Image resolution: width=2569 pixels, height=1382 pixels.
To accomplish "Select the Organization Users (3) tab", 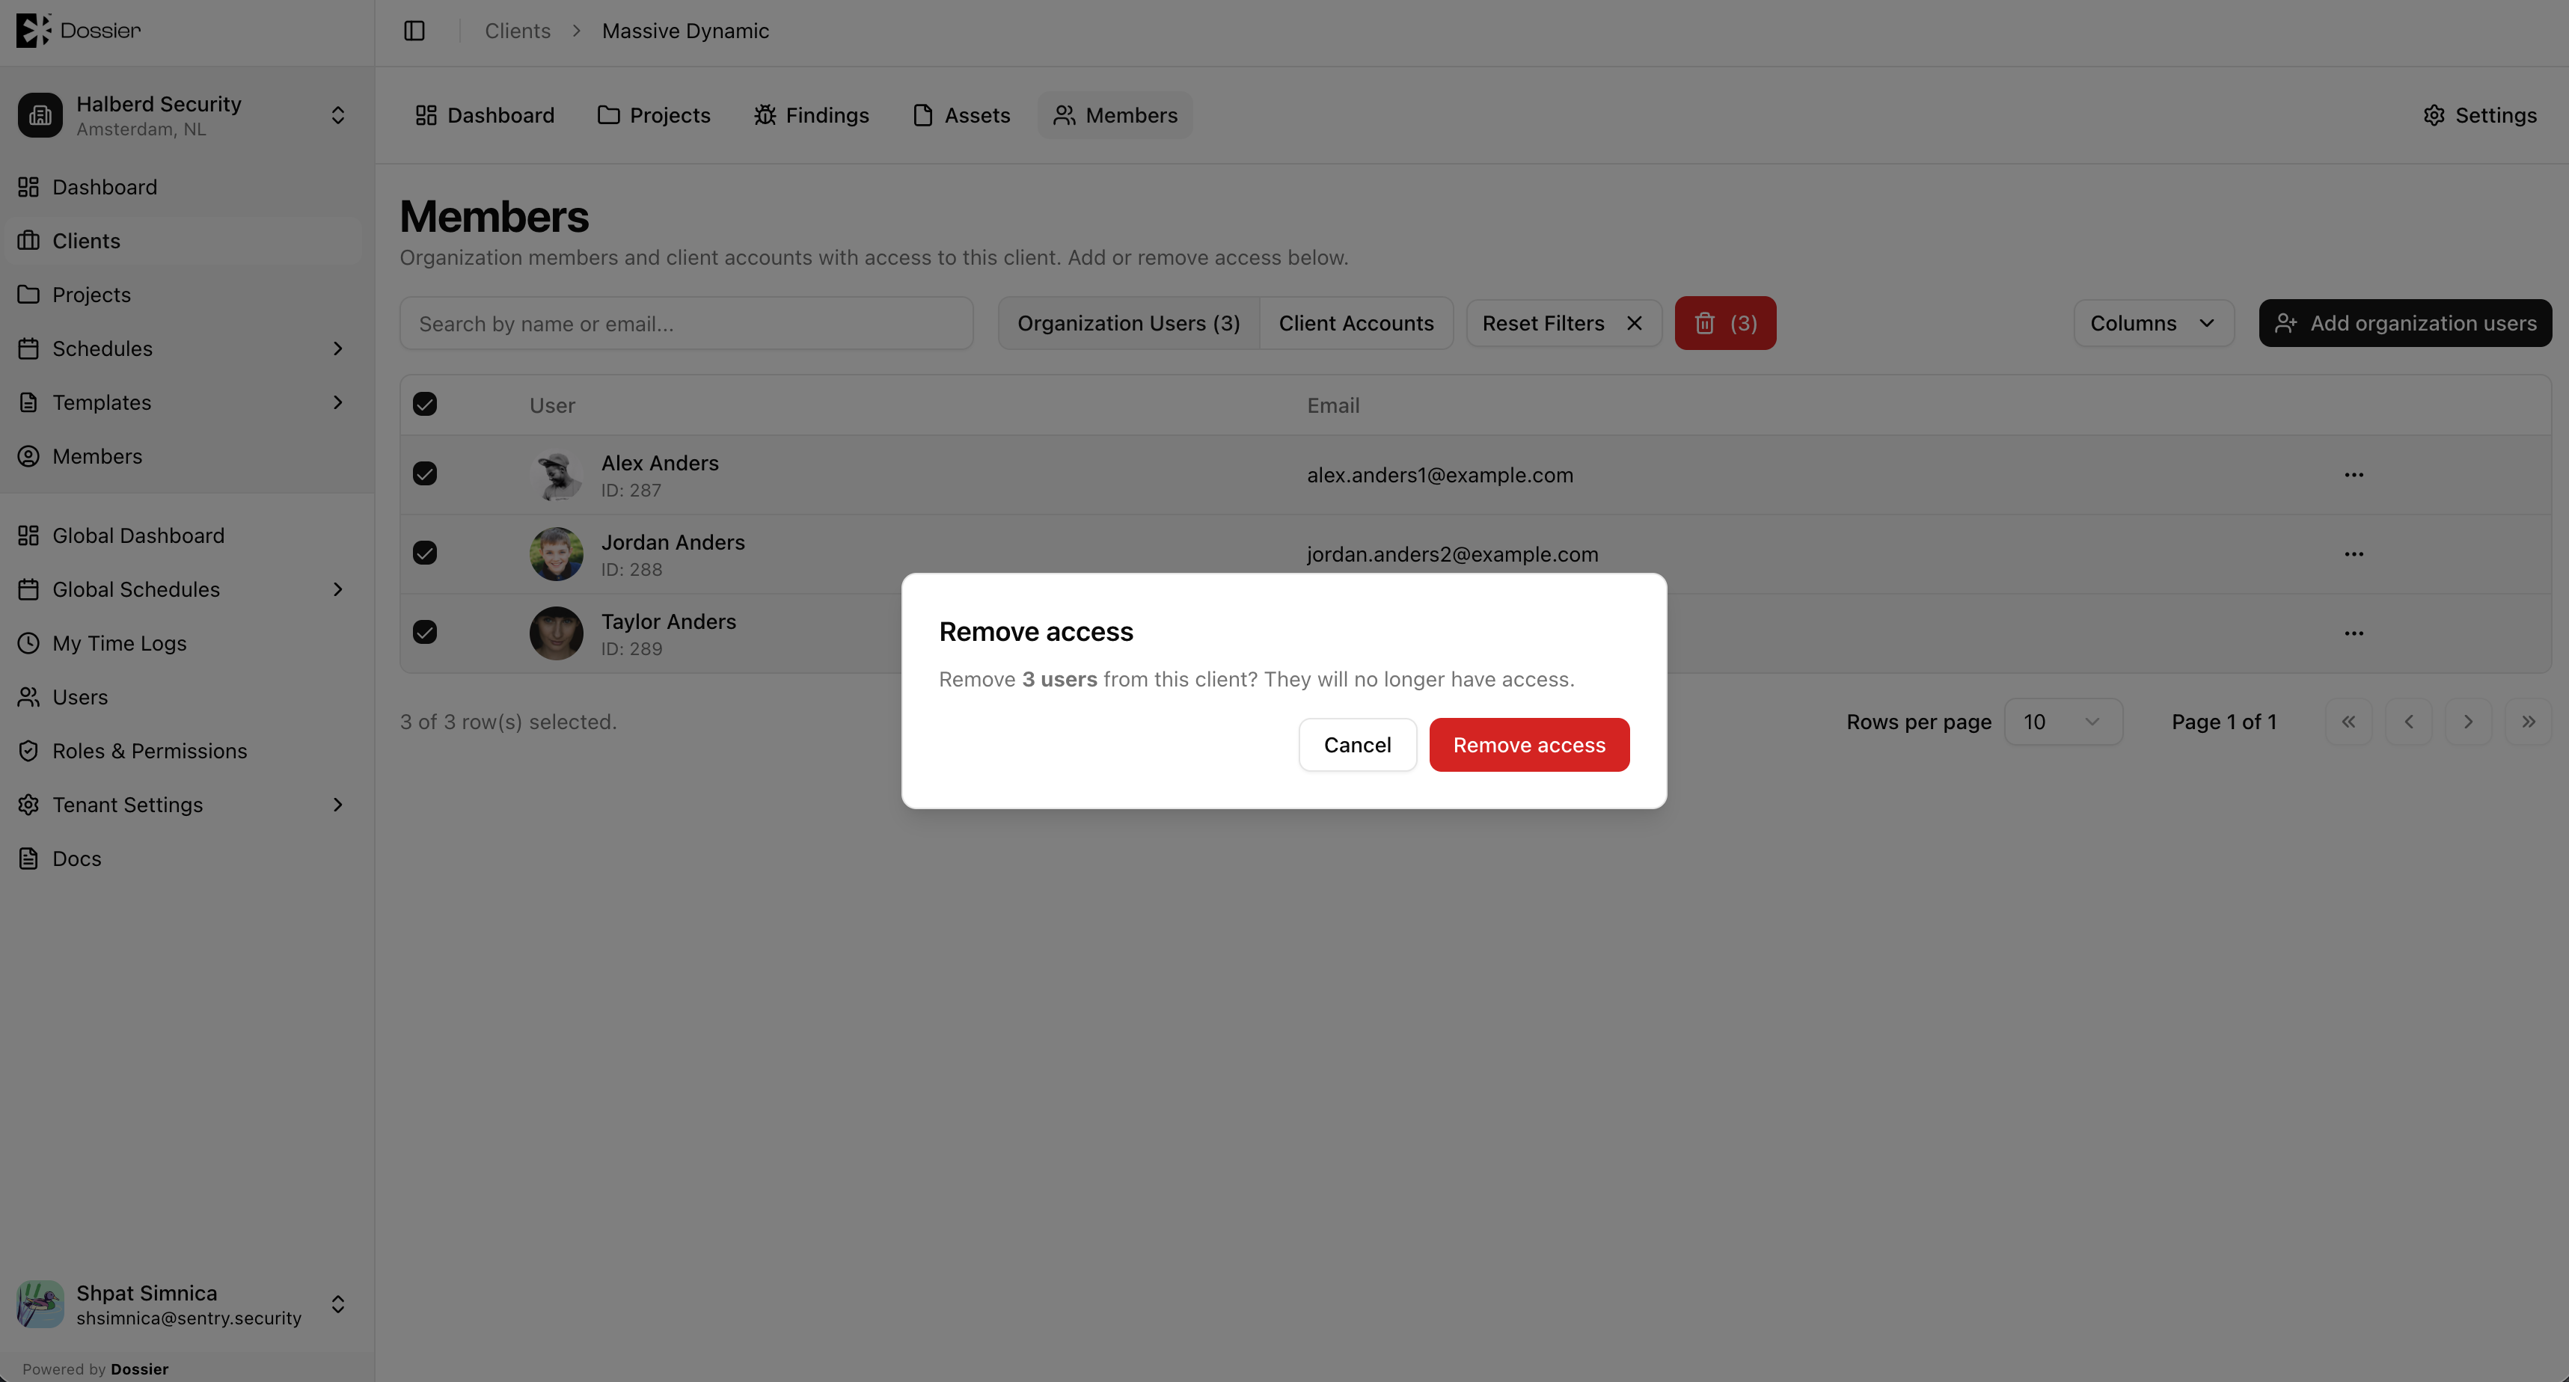I will pyautogui.click(x=1129, y=323).
